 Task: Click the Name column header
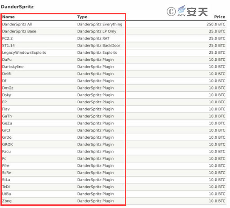click(9, 17)
